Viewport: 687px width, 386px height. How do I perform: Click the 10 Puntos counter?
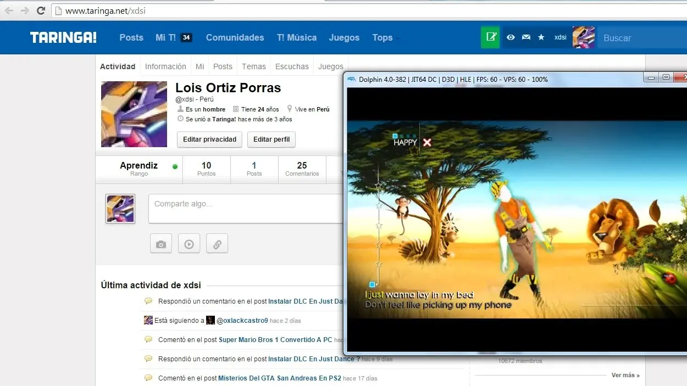coord(206,169)
